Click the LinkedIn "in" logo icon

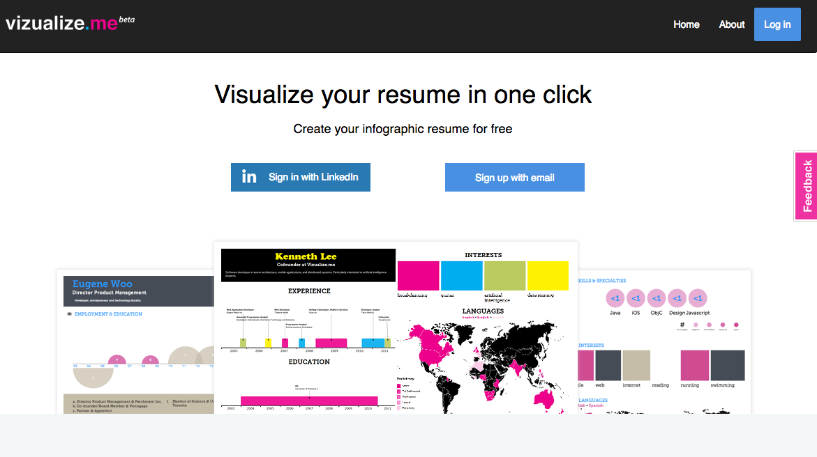[249, 177]
